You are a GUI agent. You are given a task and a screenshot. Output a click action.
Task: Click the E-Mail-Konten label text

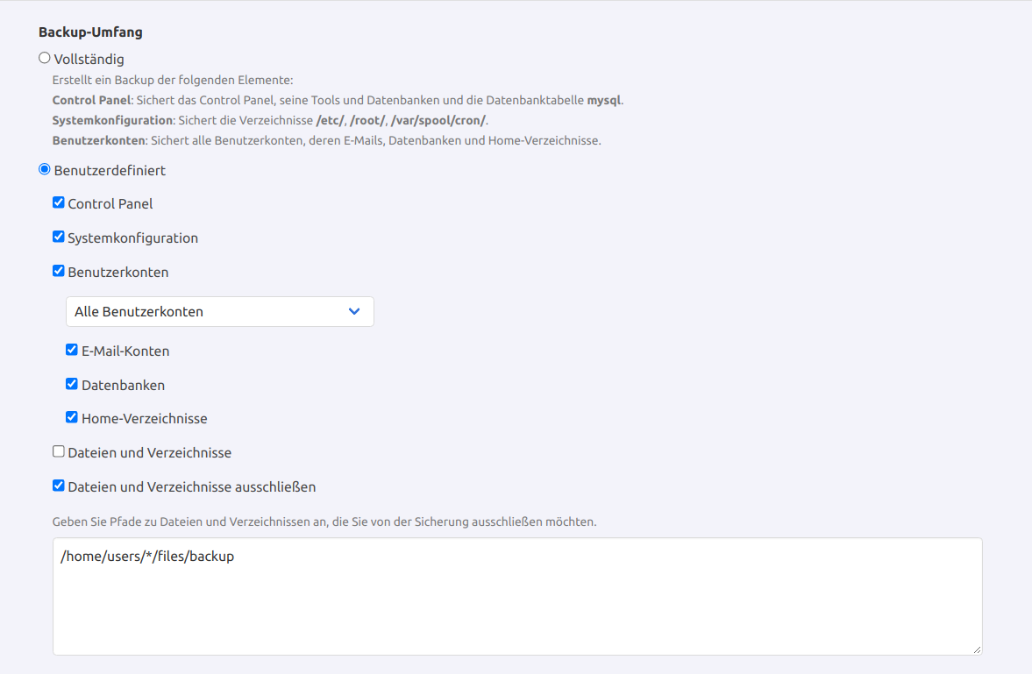click(125, 351)
